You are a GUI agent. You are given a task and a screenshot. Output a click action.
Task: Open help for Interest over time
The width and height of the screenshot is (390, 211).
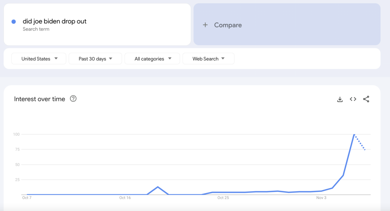coord(73,99)
